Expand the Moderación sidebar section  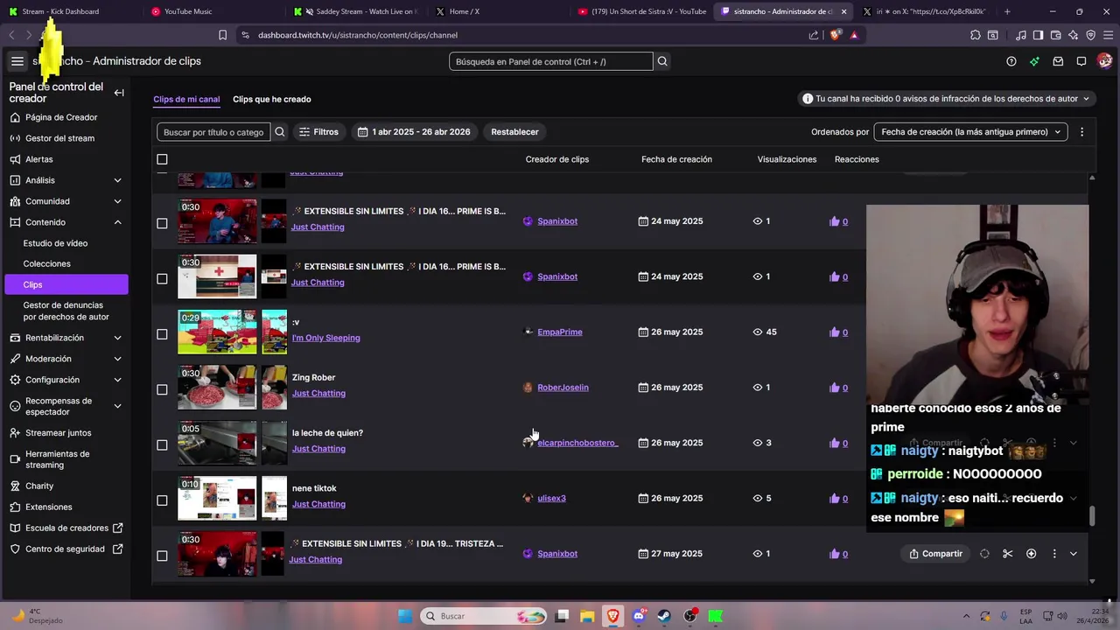117,359
